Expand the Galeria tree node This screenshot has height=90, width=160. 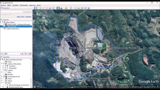pos(2,81)
